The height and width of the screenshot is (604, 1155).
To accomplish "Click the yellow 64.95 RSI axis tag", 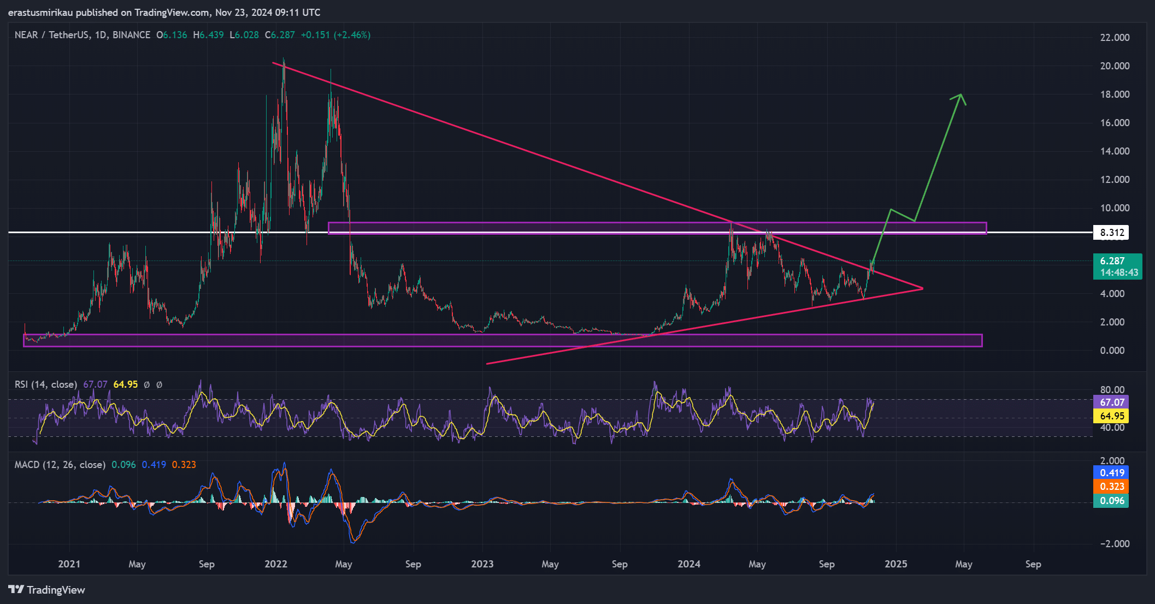I will pyautogui.click(x=1111, y=416).
